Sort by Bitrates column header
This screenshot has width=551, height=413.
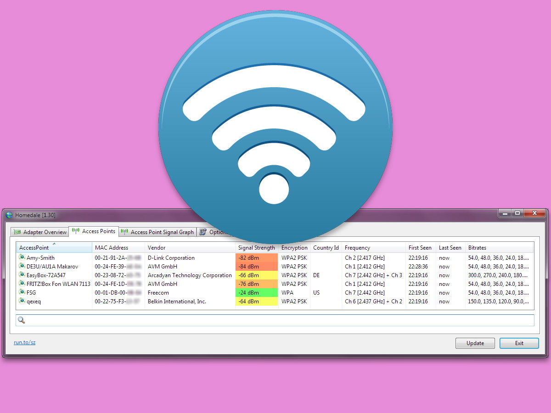500,248
